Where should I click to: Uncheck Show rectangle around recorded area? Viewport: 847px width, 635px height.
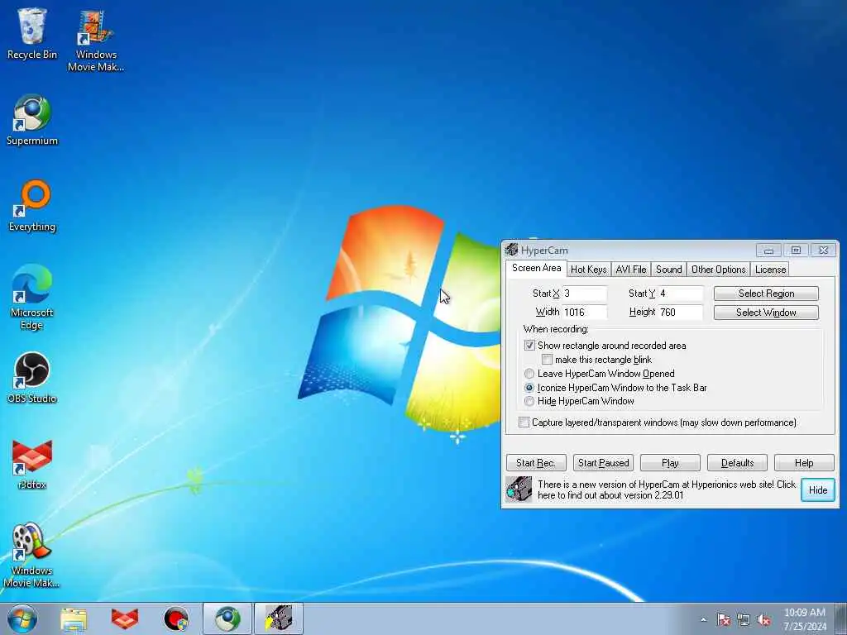[x=529, y=345]
